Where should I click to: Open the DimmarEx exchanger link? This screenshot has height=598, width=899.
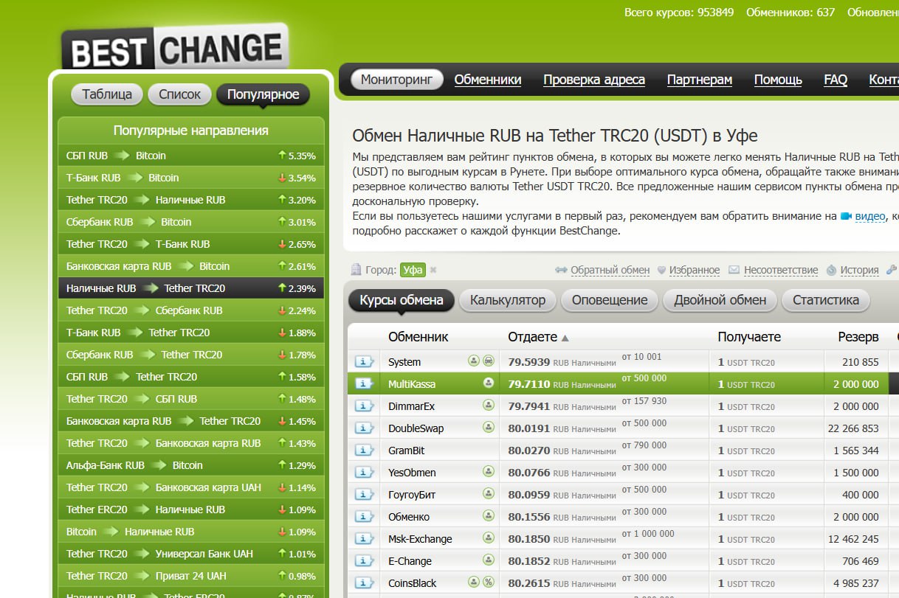click(x=411, y=406)
